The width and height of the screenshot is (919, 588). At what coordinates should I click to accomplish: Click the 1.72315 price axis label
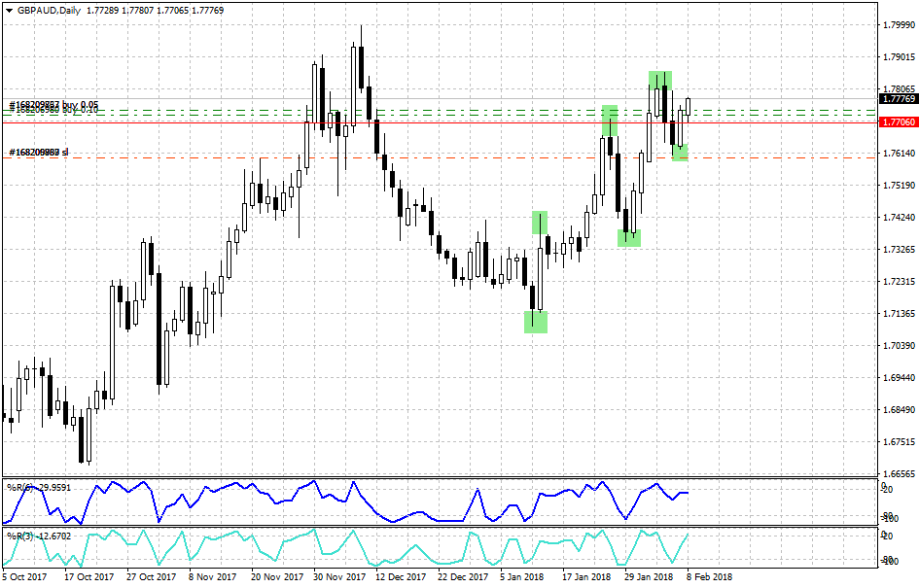point(899,282)
